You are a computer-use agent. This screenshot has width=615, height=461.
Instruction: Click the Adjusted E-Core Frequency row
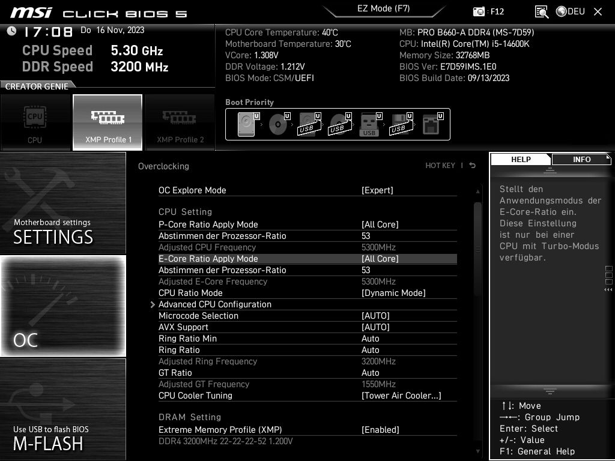[307, 282]
